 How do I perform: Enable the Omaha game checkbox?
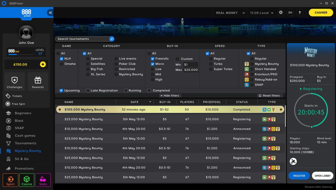pyautogui.click(x=62, y=64)
